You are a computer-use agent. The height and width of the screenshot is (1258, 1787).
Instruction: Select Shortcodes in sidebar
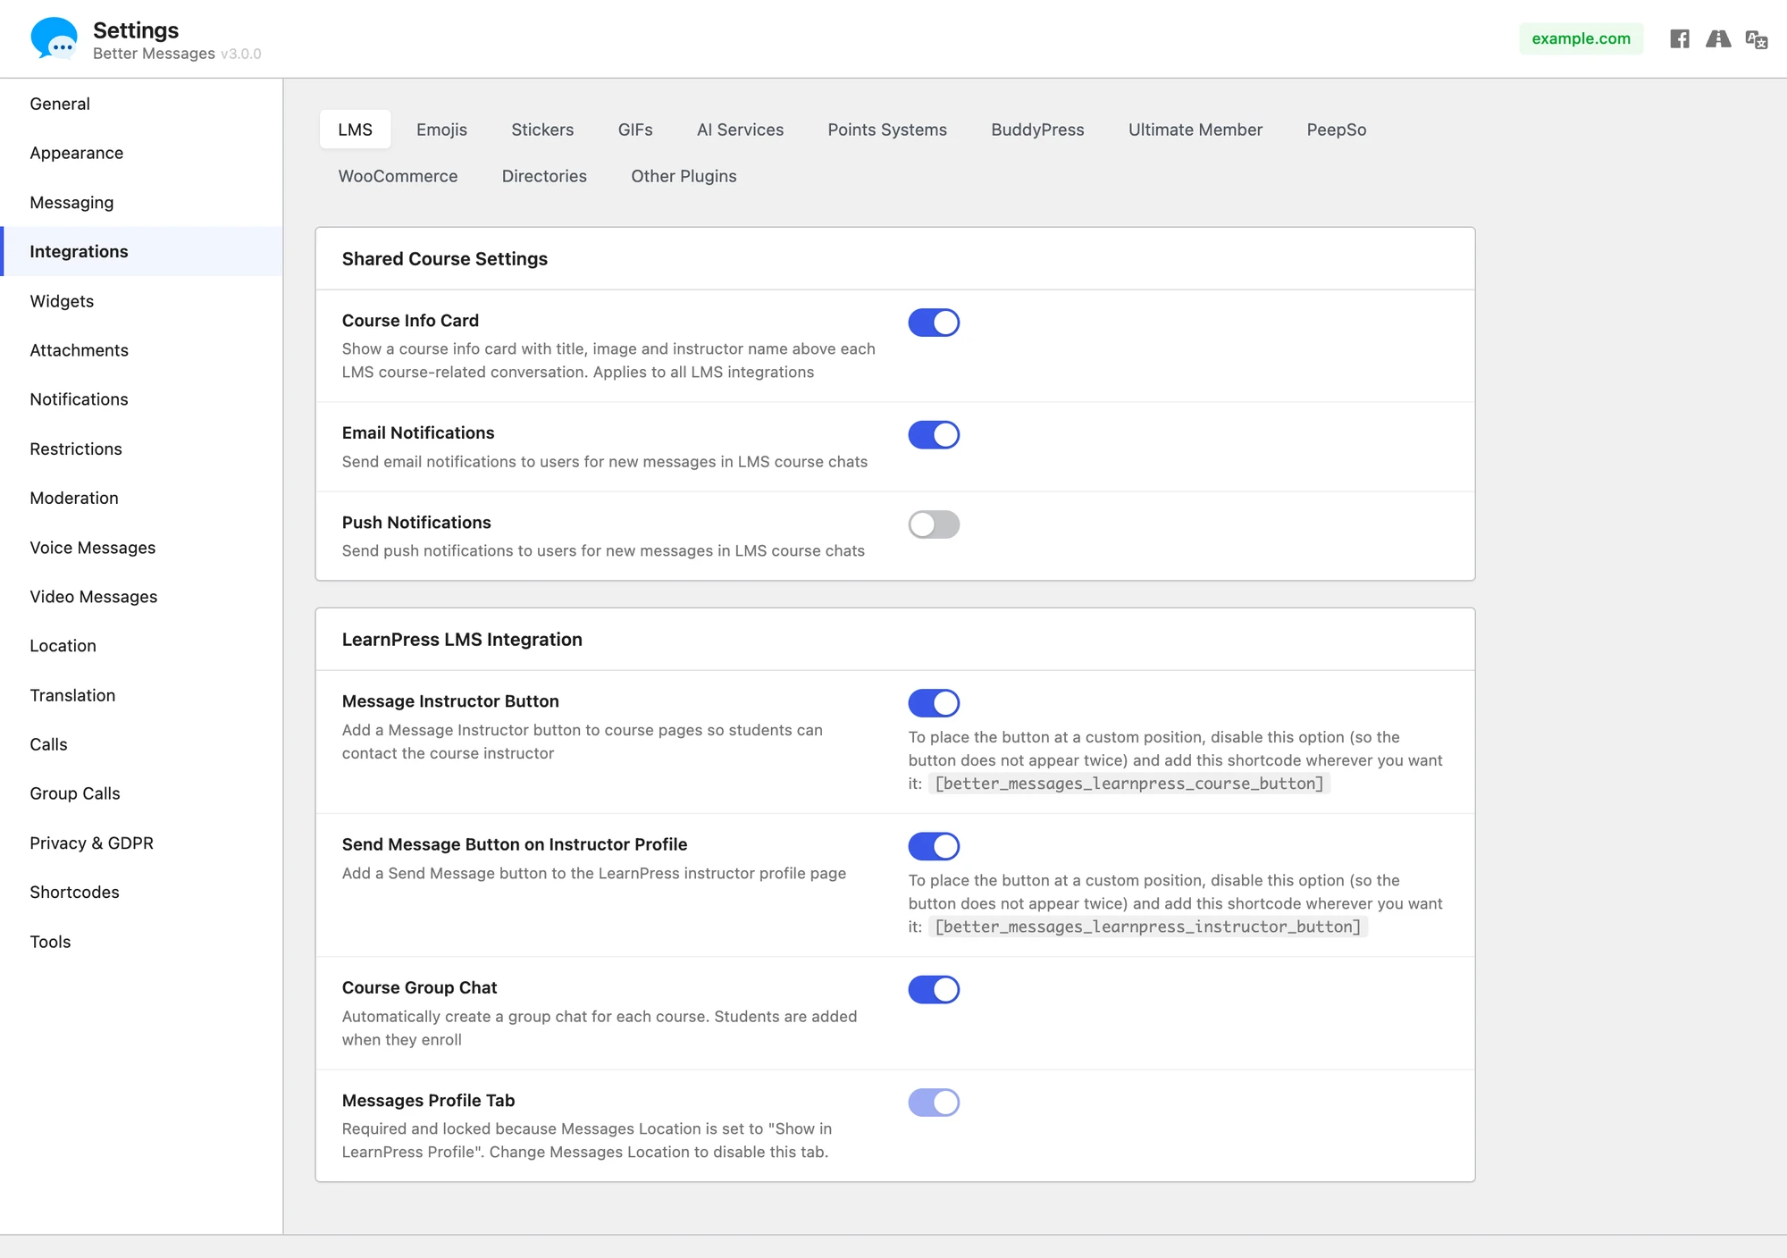click(x=141, y=893)
